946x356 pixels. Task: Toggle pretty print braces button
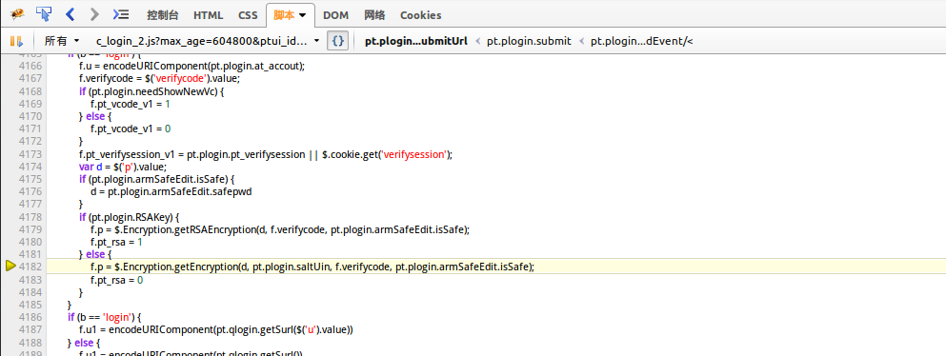point(338,41)
